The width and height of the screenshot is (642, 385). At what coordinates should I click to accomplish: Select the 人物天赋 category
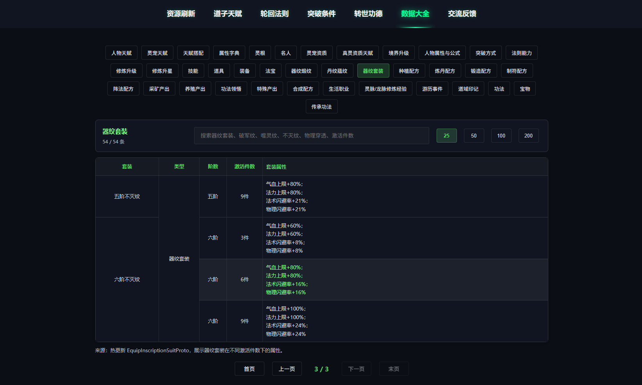[x=121, y=53]
